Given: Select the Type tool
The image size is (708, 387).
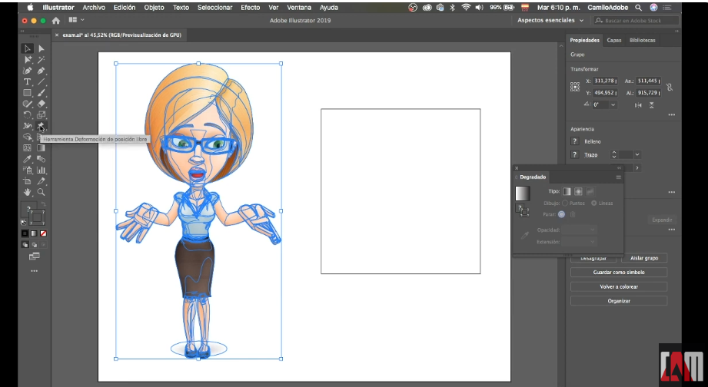Looking at the screenshot, I should pos(28,81).
